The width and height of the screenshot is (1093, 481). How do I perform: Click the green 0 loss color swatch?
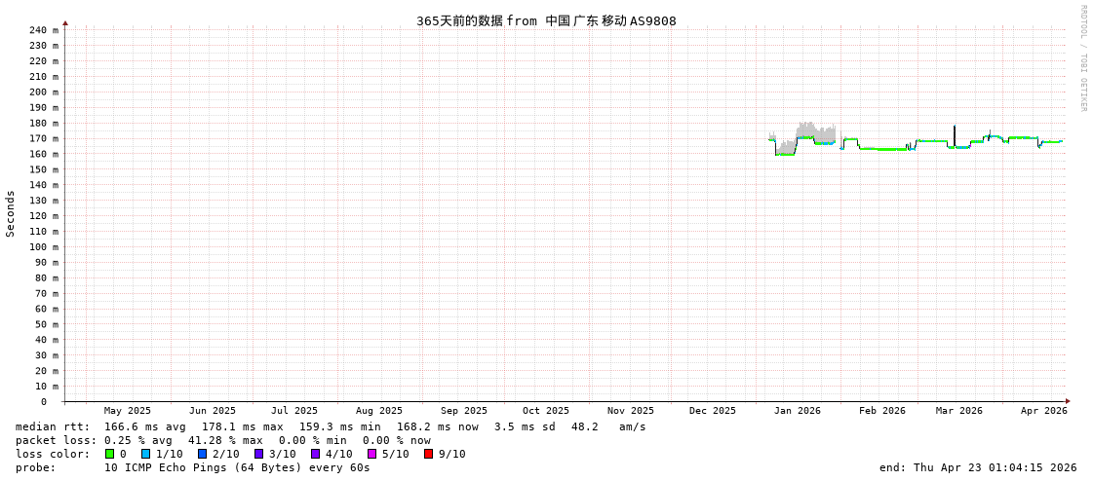[109, 454]
